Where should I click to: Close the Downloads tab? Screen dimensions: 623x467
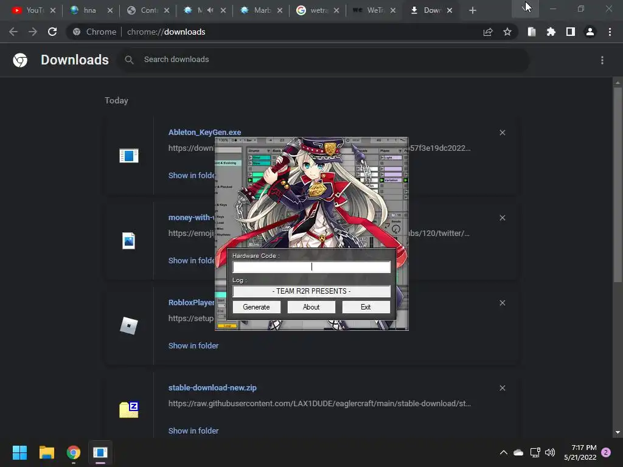pyautogui.click(x=450, y=11)
